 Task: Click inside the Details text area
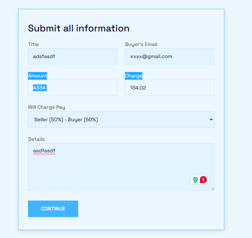121,167
